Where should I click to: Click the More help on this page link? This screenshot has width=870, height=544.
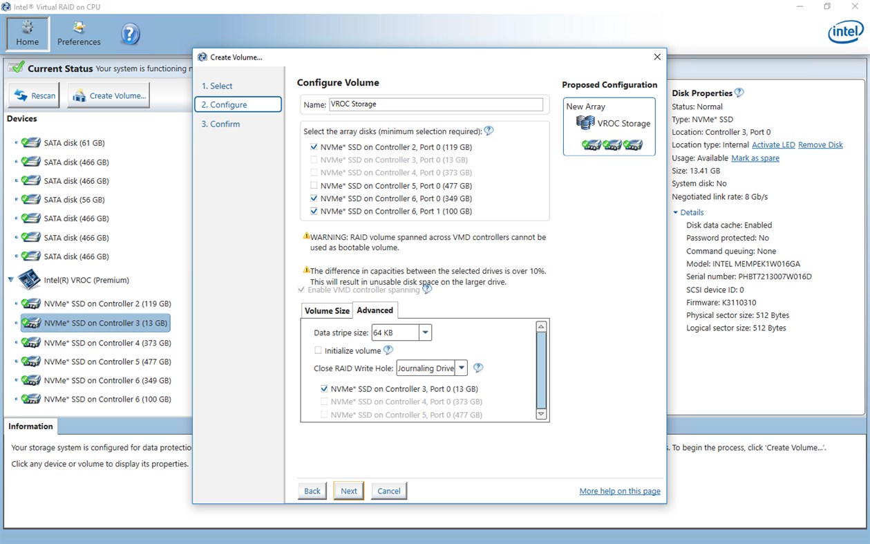click(x=619, y=491)
